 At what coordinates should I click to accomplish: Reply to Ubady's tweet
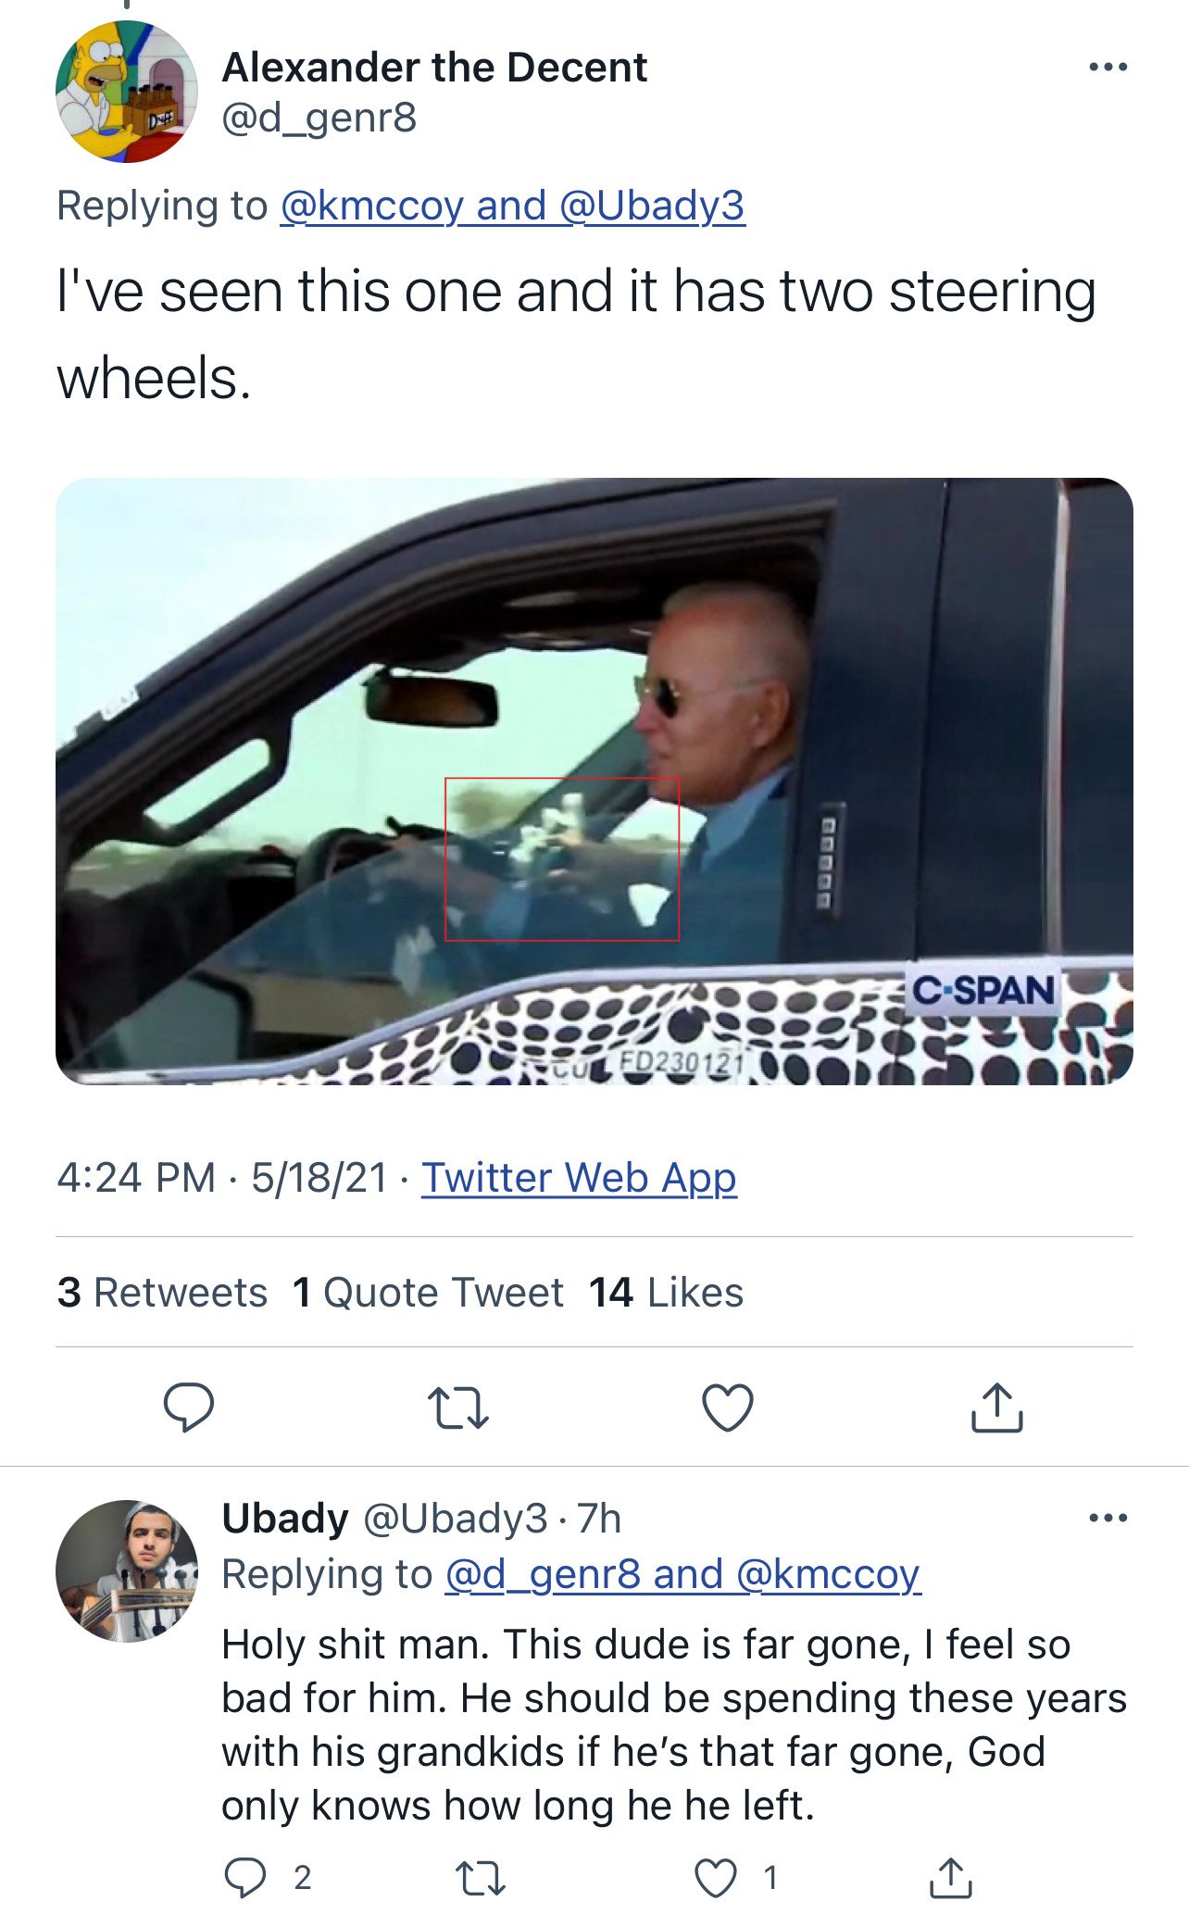pos(245,1877)
